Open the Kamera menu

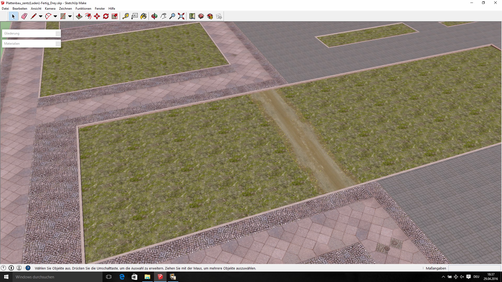50,9
